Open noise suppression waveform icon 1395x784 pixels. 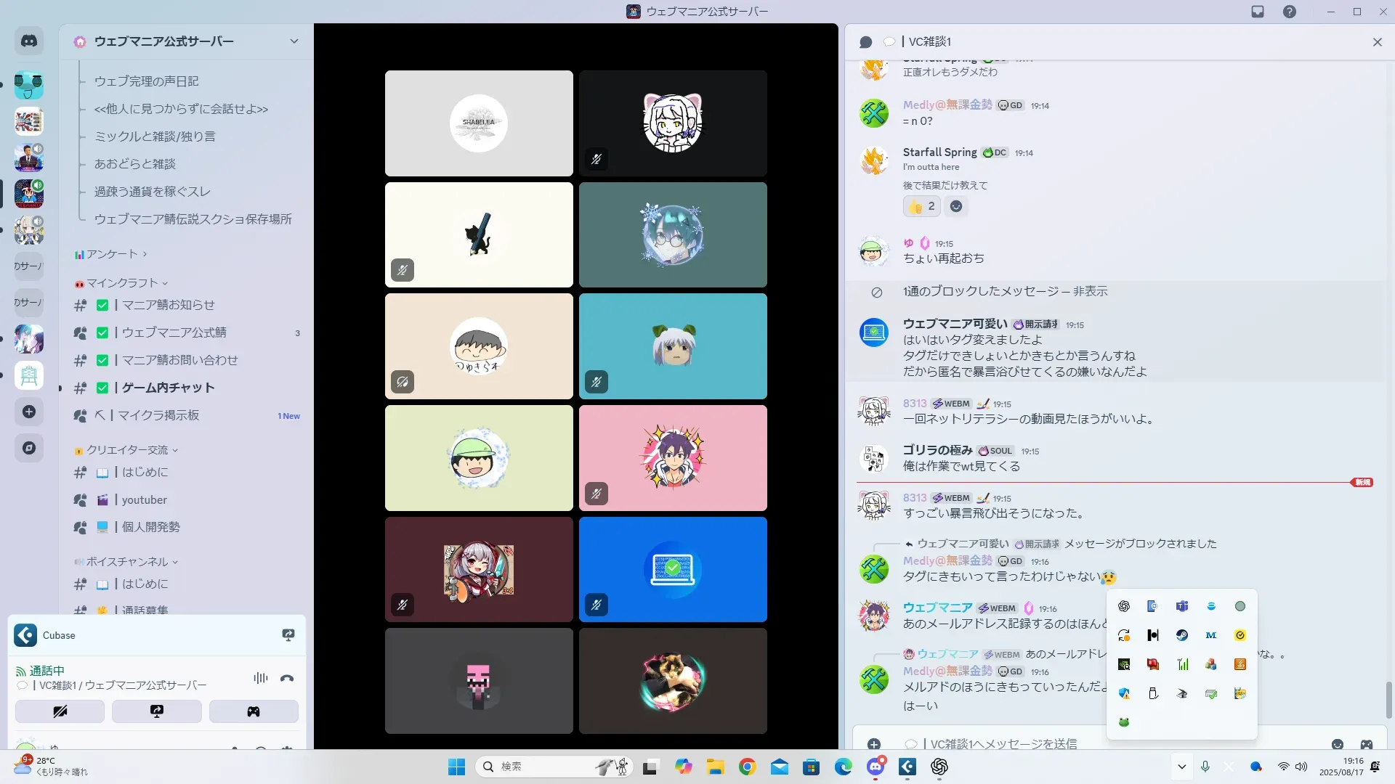pyautogui.click(x=260, y=678)
